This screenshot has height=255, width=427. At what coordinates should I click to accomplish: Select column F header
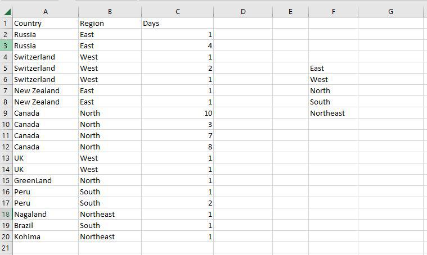(333, 12)
